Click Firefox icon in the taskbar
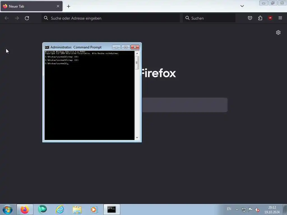Viewport: 287px width, 215px height. [25, 209]
